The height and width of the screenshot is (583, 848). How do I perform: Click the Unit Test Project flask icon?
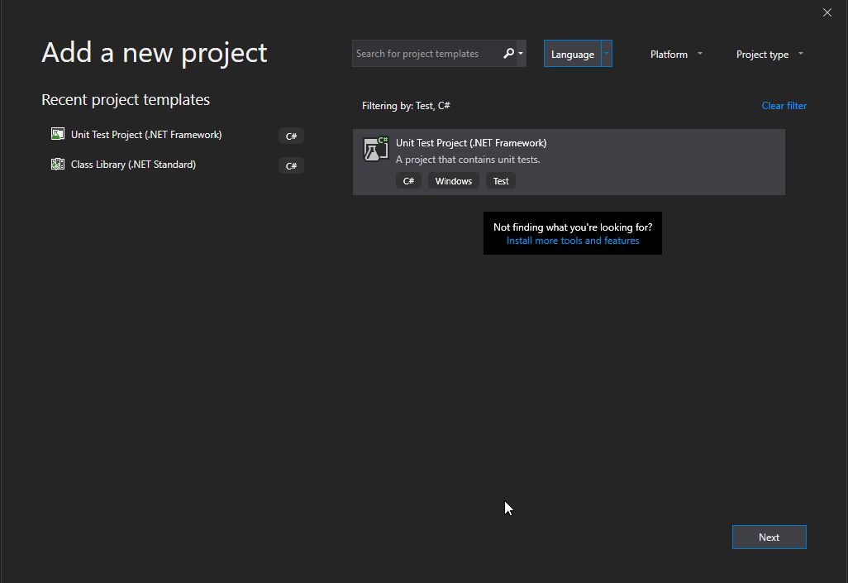[57, 133]
